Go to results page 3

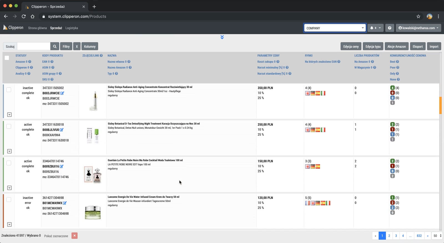396,236
